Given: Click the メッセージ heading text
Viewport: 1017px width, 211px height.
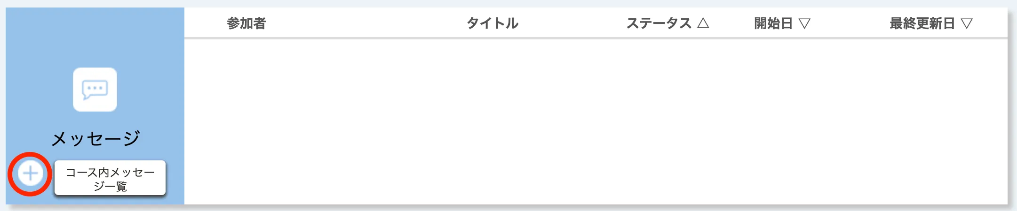Looking at the screenshot, I should pyautogui.click(x=95, y=138).
